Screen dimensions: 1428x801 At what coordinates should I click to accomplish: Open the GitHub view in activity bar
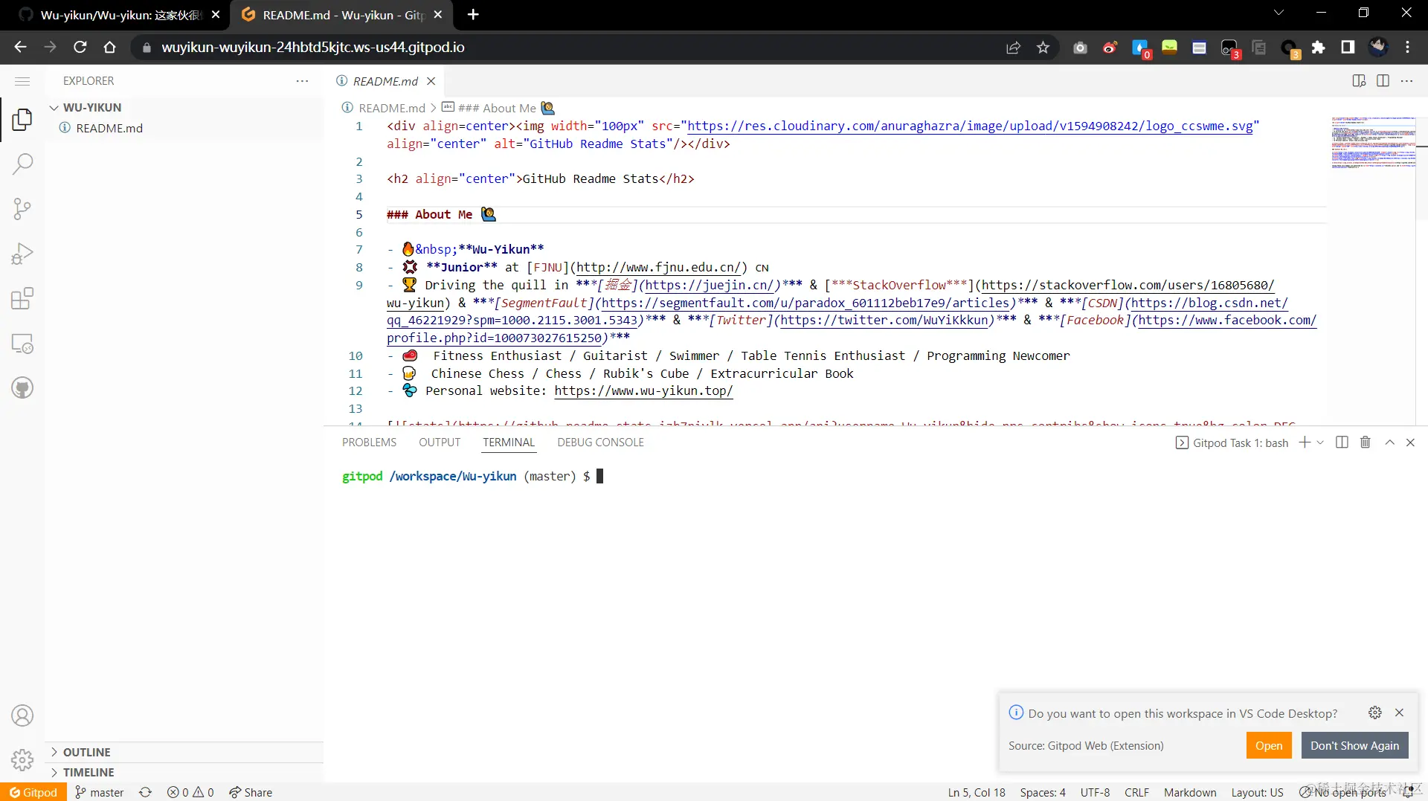click(x=22, y=387)
